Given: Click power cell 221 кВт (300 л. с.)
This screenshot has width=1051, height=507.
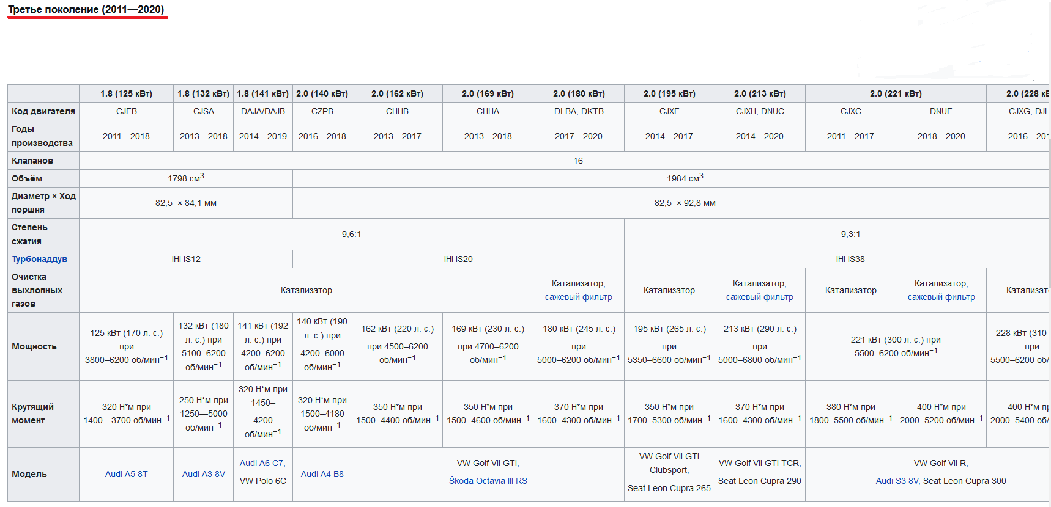Looking at the screenshot, I should [x=896, y=346].
